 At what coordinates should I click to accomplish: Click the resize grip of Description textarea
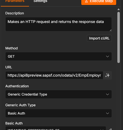point(111,30)
